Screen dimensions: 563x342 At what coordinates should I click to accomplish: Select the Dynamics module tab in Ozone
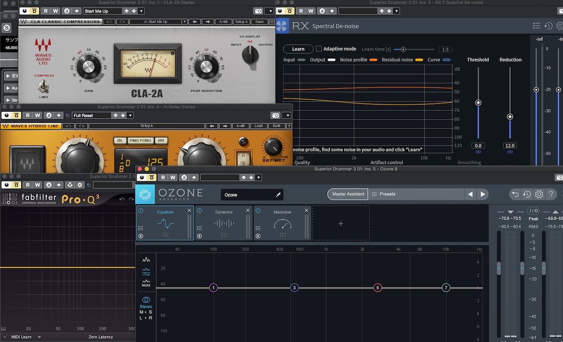point(224,223)
